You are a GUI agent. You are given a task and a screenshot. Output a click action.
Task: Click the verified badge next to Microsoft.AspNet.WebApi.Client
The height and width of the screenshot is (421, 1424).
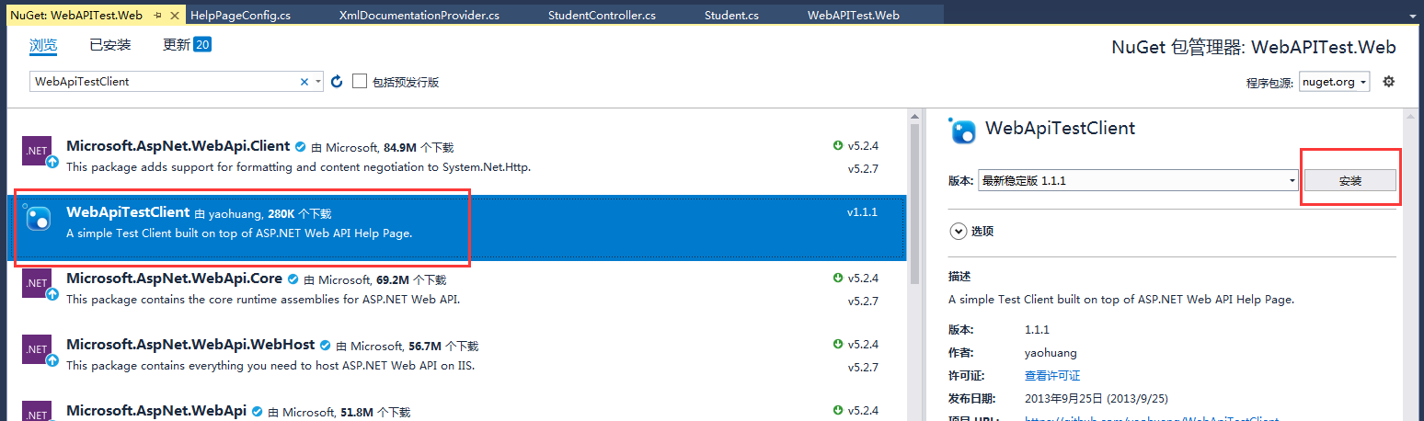coord(300,146)
